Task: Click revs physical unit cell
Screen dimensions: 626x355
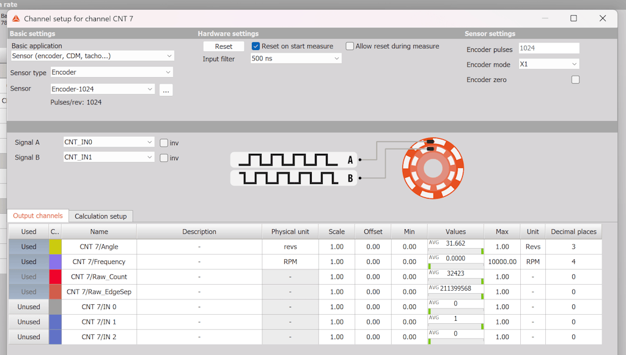Action: pyautogui.click(x=290, y=246)
